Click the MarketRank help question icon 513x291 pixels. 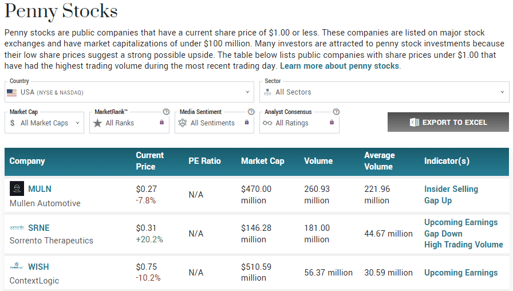[166, 112]
